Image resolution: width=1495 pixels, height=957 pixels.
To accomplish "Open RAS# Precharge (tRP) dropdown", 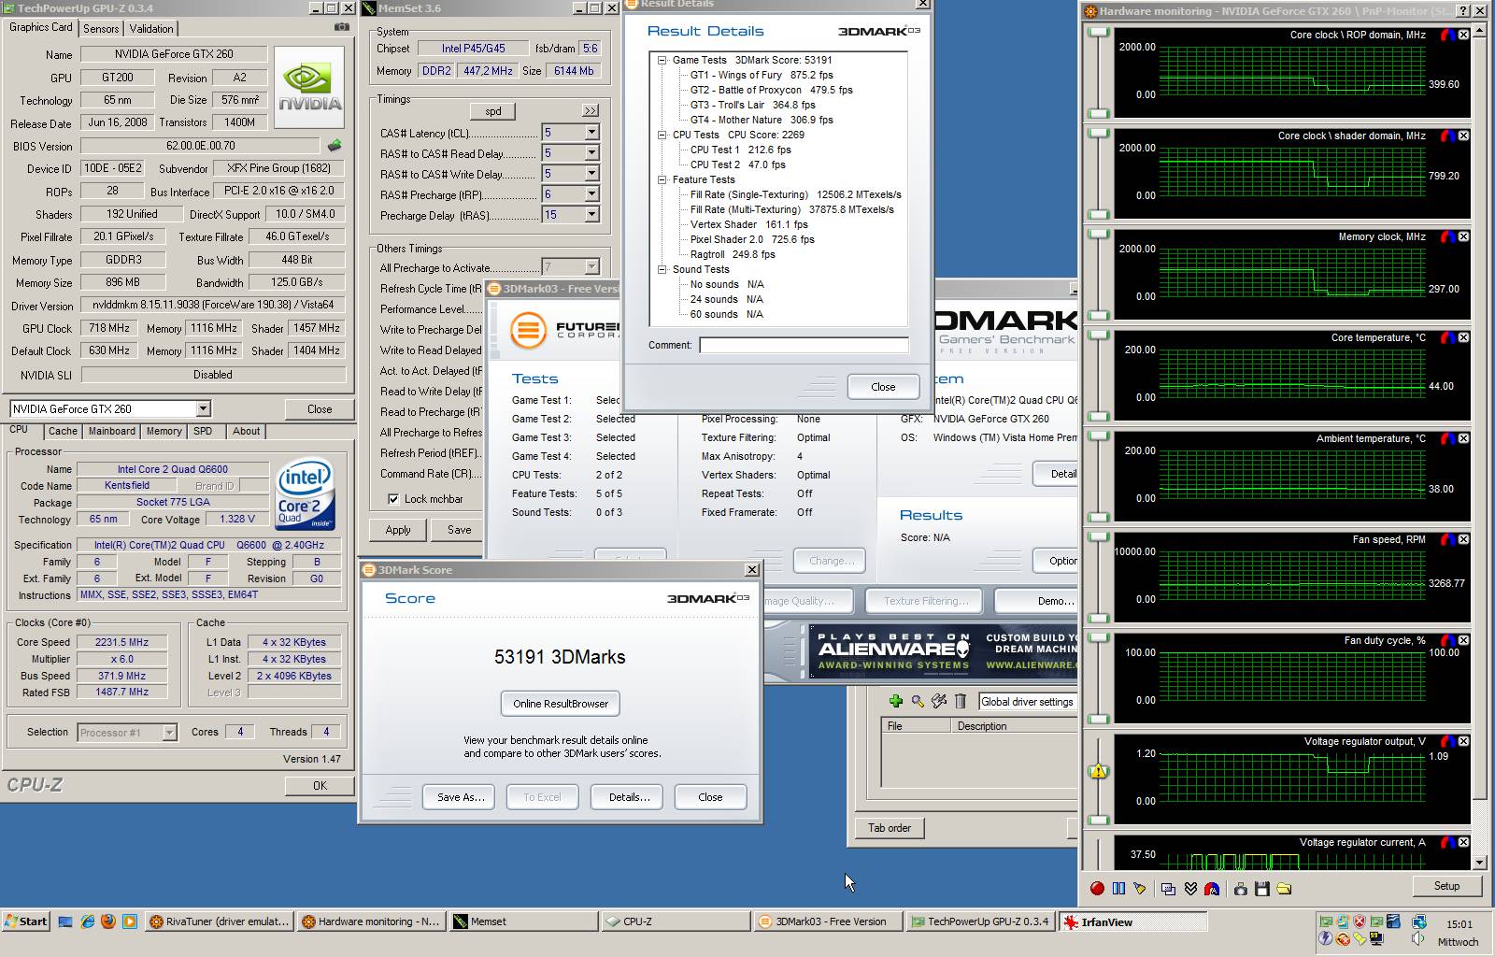I will (591, 194).
